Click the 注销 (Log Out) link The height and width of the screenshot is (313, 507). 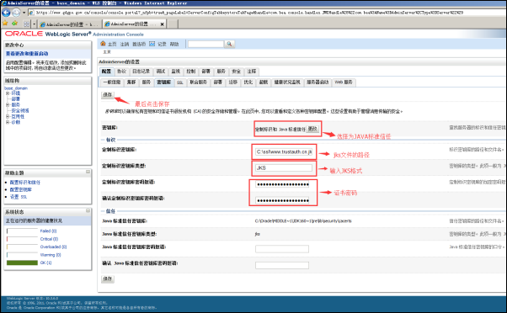tap(124, 44)
